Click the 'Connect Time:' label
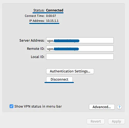 click(35, 16)
